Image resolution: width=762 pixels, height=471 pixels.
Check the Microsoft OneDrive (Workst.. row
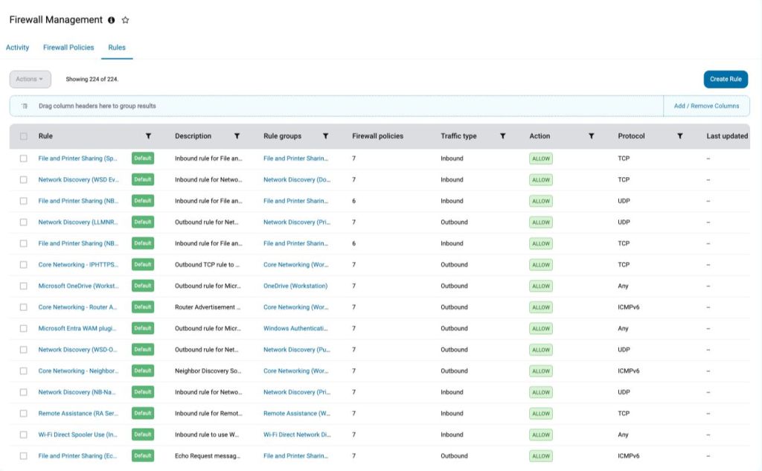[23, 286]
